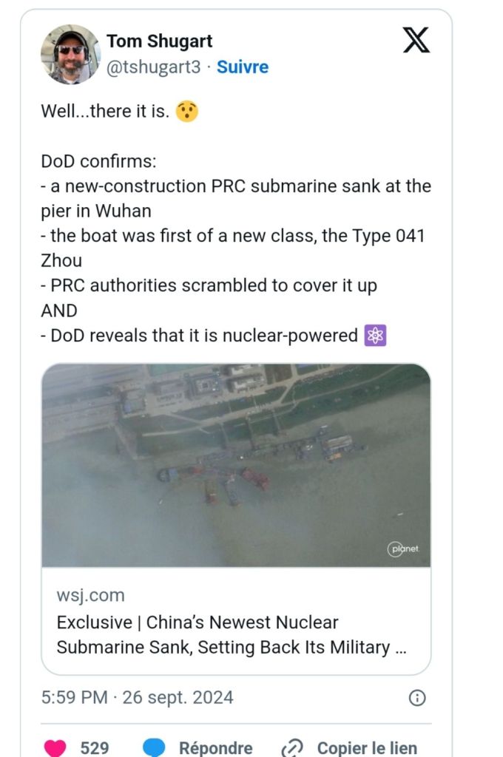The image size is (503, 757).
Task: Select Copier le lien text
Action: (367, 748)
